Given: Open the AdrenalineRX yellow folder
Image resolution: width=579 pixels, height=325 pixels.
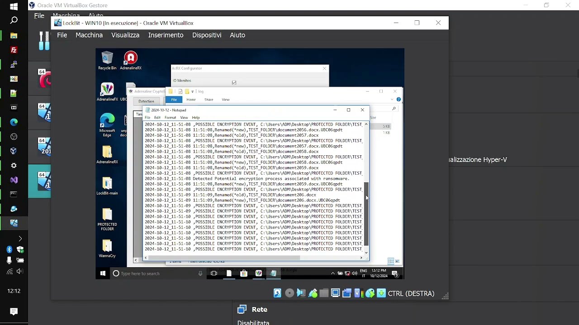Looking at the screenshot, I should pos(107,154).
